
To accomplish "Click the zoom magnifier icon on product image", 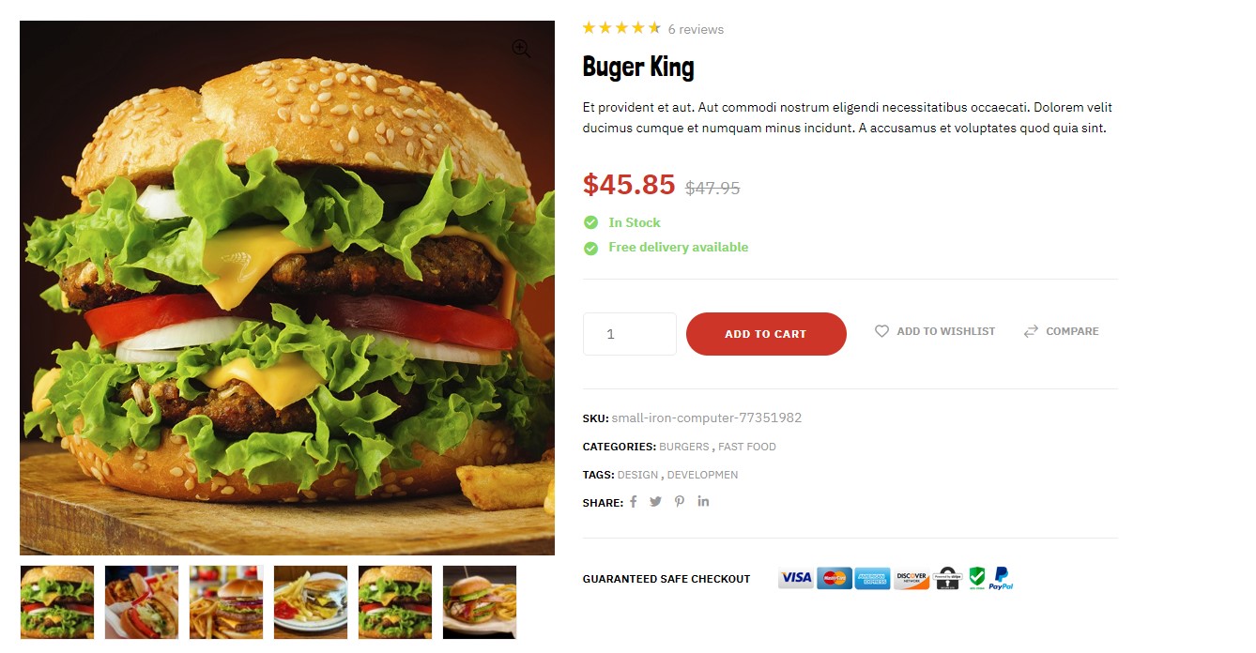I will coord(521,50).
